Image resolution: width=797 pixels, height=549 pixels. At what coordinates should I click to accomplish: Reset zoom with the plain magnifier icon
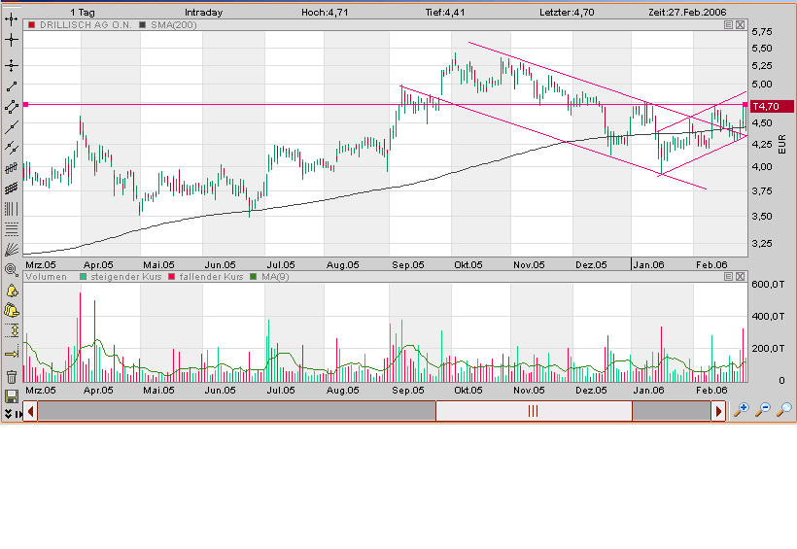[x=784, y=410]
